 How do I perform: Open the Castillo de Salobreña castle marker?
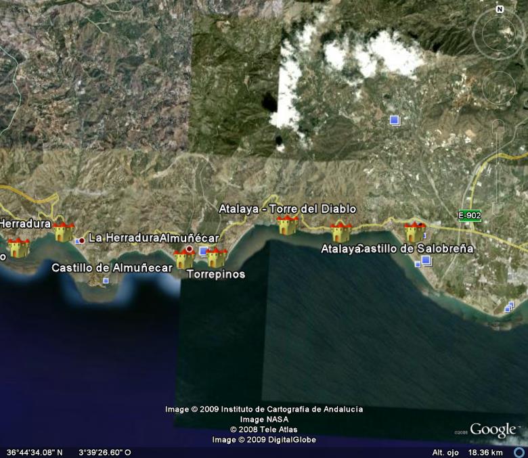click(414, 231)
